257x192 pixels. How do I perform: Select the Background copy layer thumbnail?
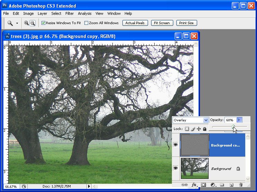coord(195,145)
